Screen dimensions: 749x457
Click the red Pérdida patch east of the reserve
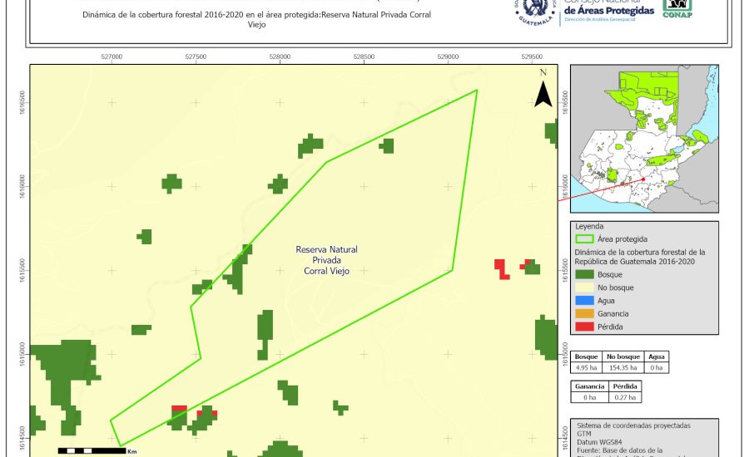tap(502, 268)
